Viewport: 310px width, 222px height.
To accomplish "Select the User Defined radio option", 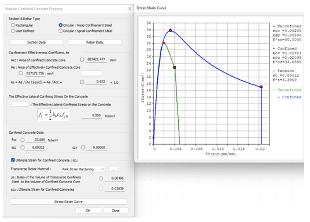I will (x=13, y=31).
